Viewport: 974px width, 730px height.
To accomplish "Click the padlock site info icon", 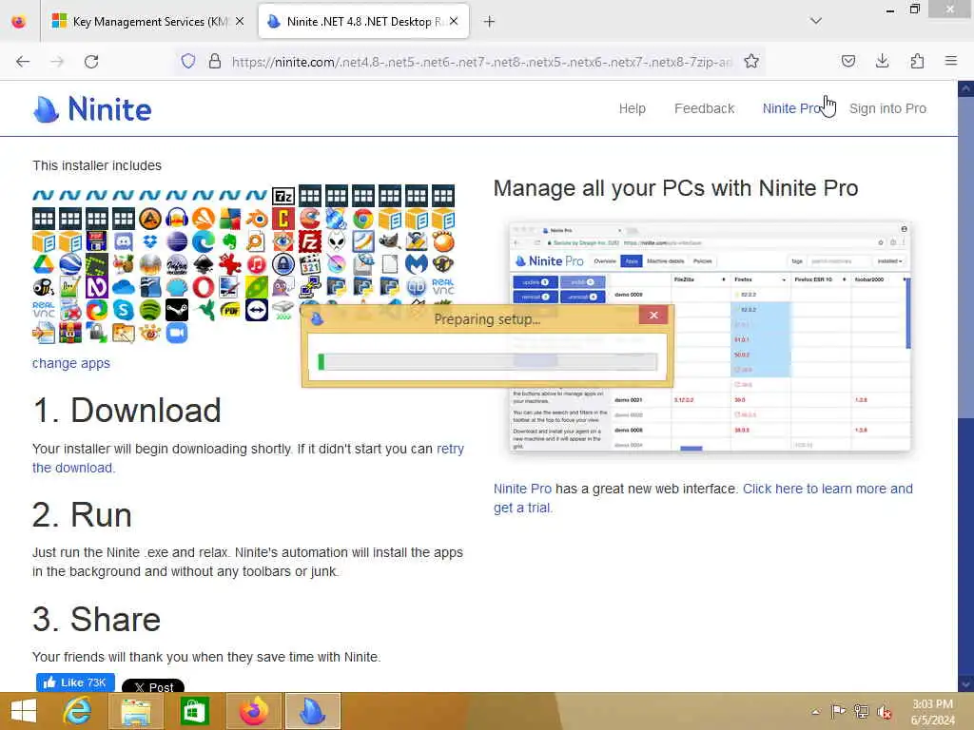I will (x=215, y=62).
